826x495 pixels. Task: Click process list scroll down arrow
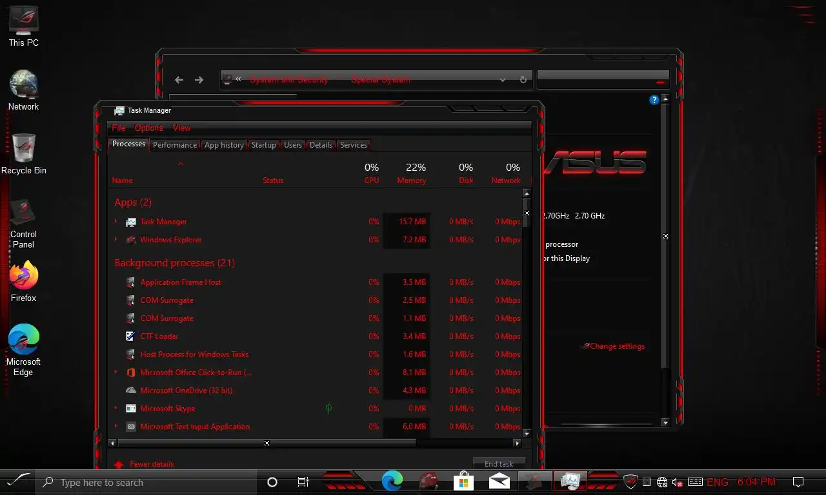[x=527, y=434]
